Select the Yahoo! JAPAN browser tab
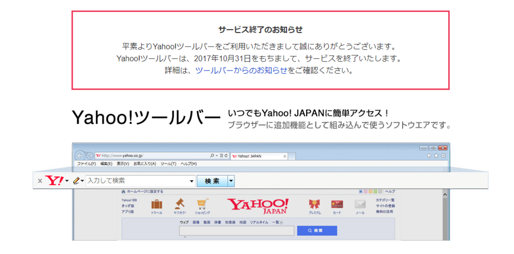The height and width of the screenshot is (254, 514). coord(259,156)
